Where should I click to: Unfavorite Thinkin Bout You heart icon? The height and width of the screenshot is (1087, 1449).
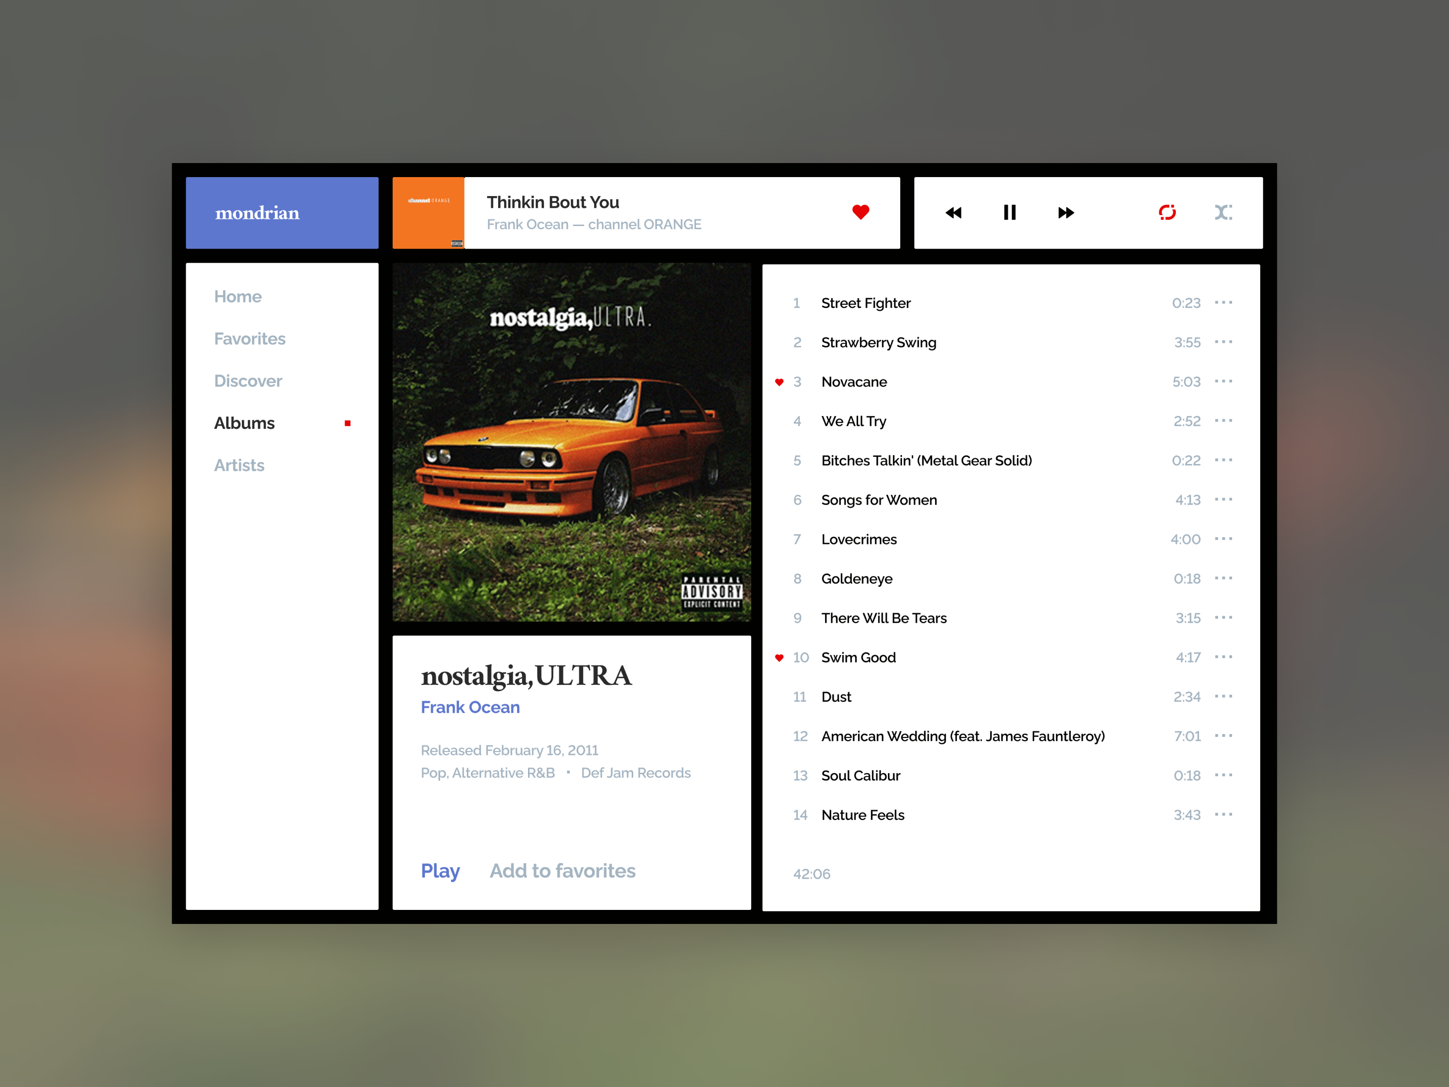click(860, 212)
